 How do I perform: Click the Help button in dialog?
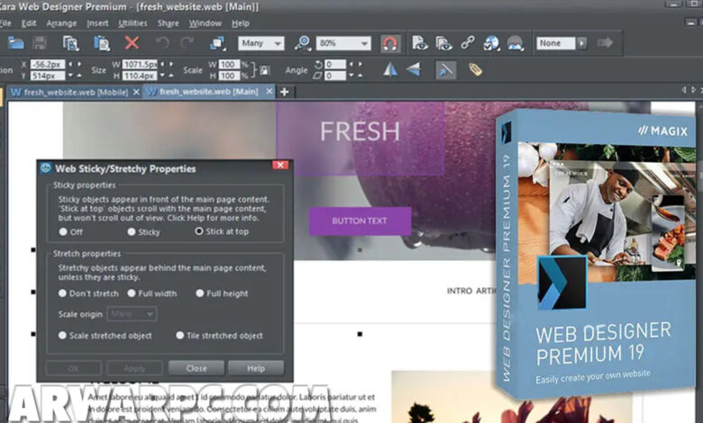256,368
